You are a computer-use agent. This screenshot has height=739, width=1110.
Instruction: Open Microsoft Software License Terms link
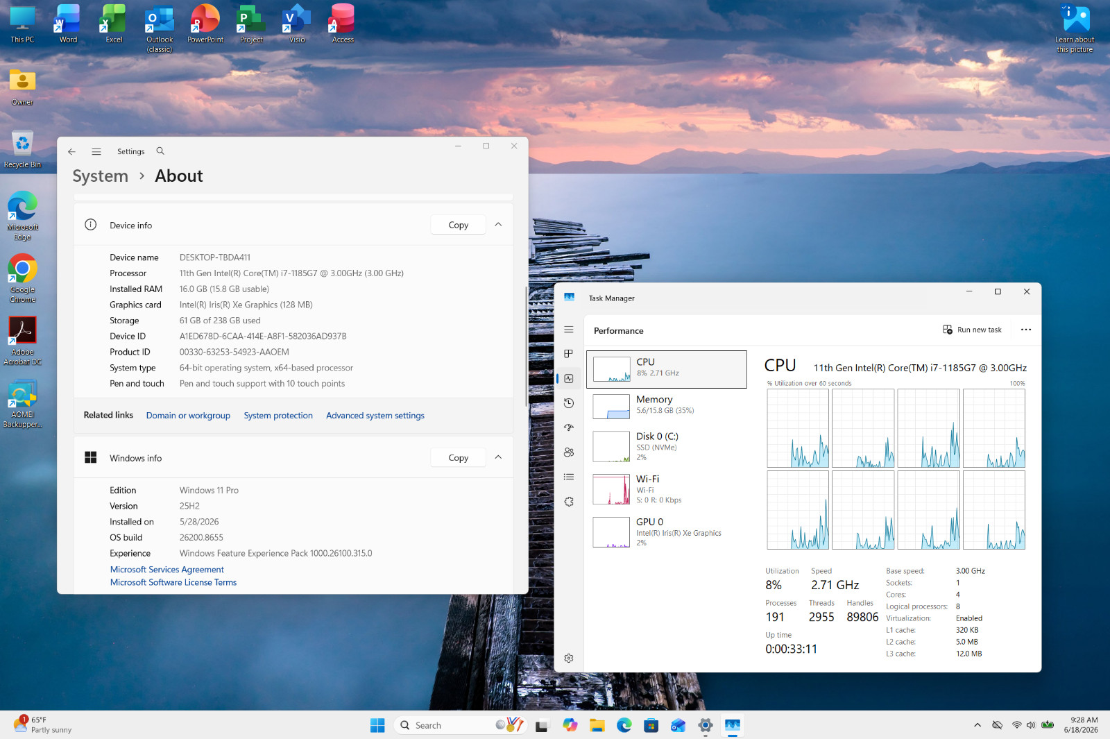click(173, 583)
